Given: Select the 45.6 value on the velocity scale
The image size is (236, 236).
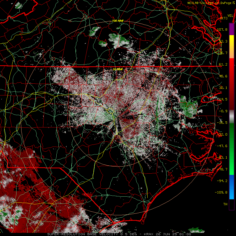Looking at the screenshot, I should click(x=223, y=76).
